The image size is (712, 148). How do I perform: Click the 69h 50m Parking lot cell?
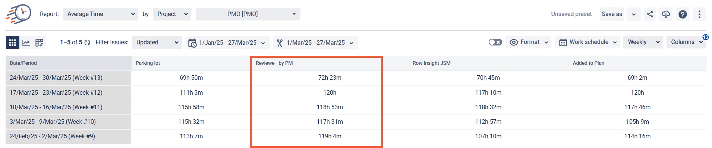click(191, 78)
